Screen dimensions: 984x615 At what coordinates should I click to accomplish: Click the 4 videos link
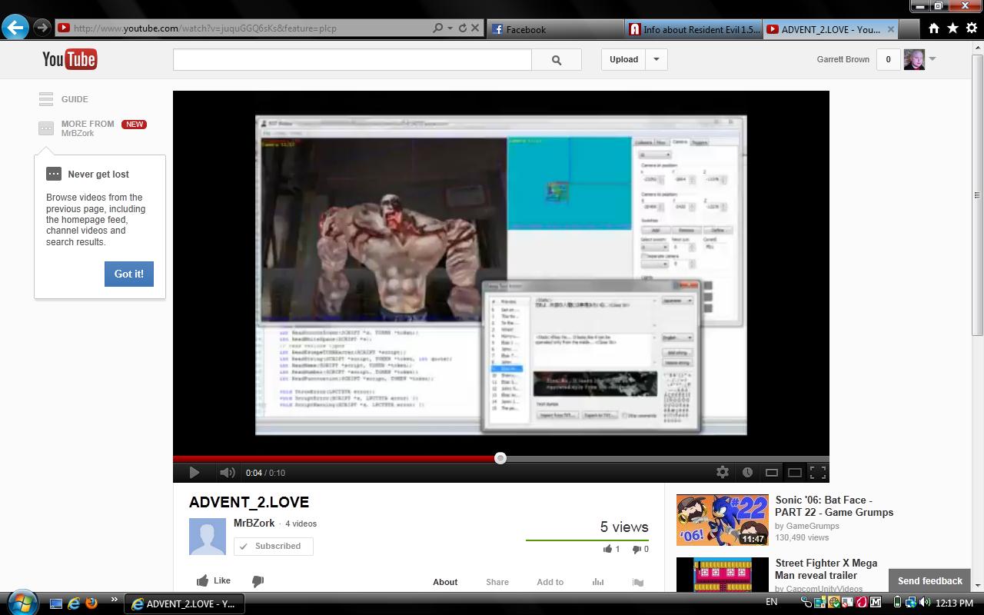(x=301, y=524)
